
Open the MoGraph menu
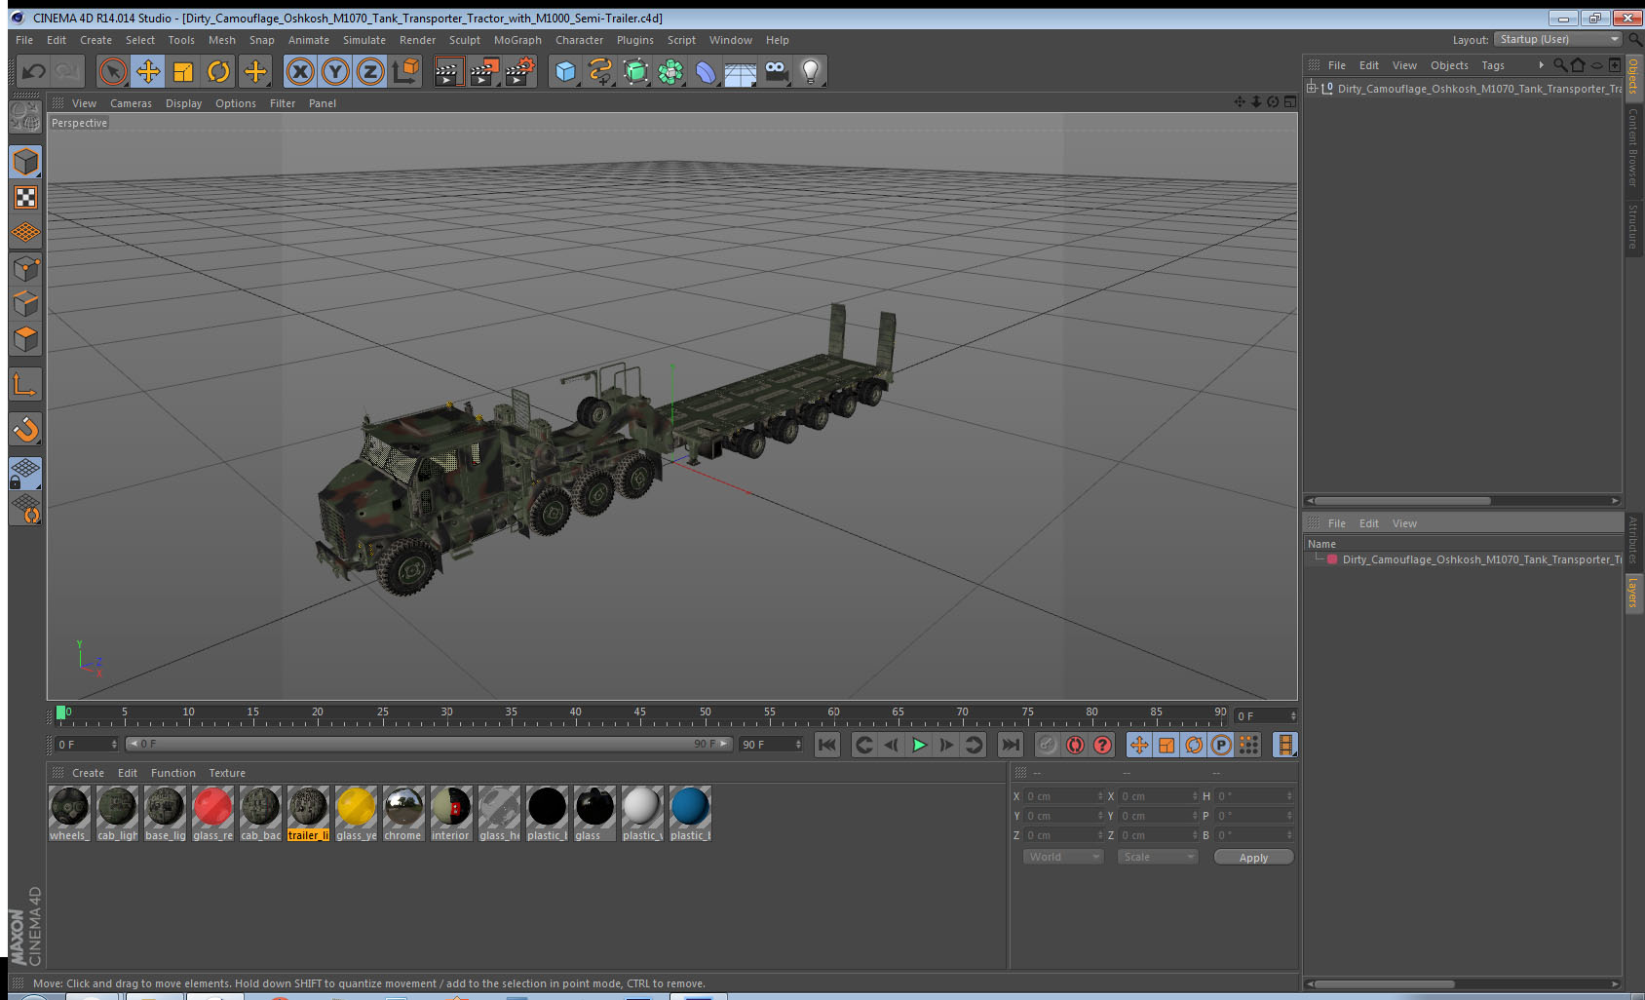[517, 40]
